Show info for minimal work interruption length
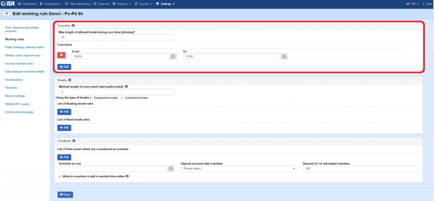434x201 pixels. [126, 87]
